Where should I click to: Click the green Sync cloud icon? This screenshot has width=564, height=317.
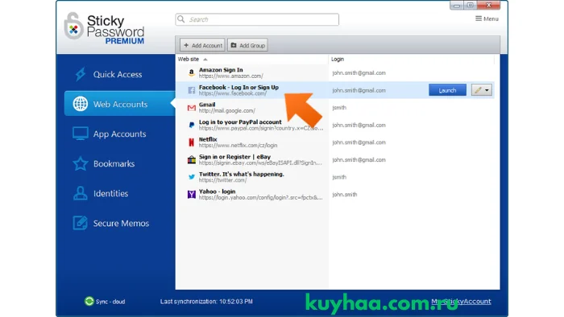pyautogui.click(x=89, y=301)
